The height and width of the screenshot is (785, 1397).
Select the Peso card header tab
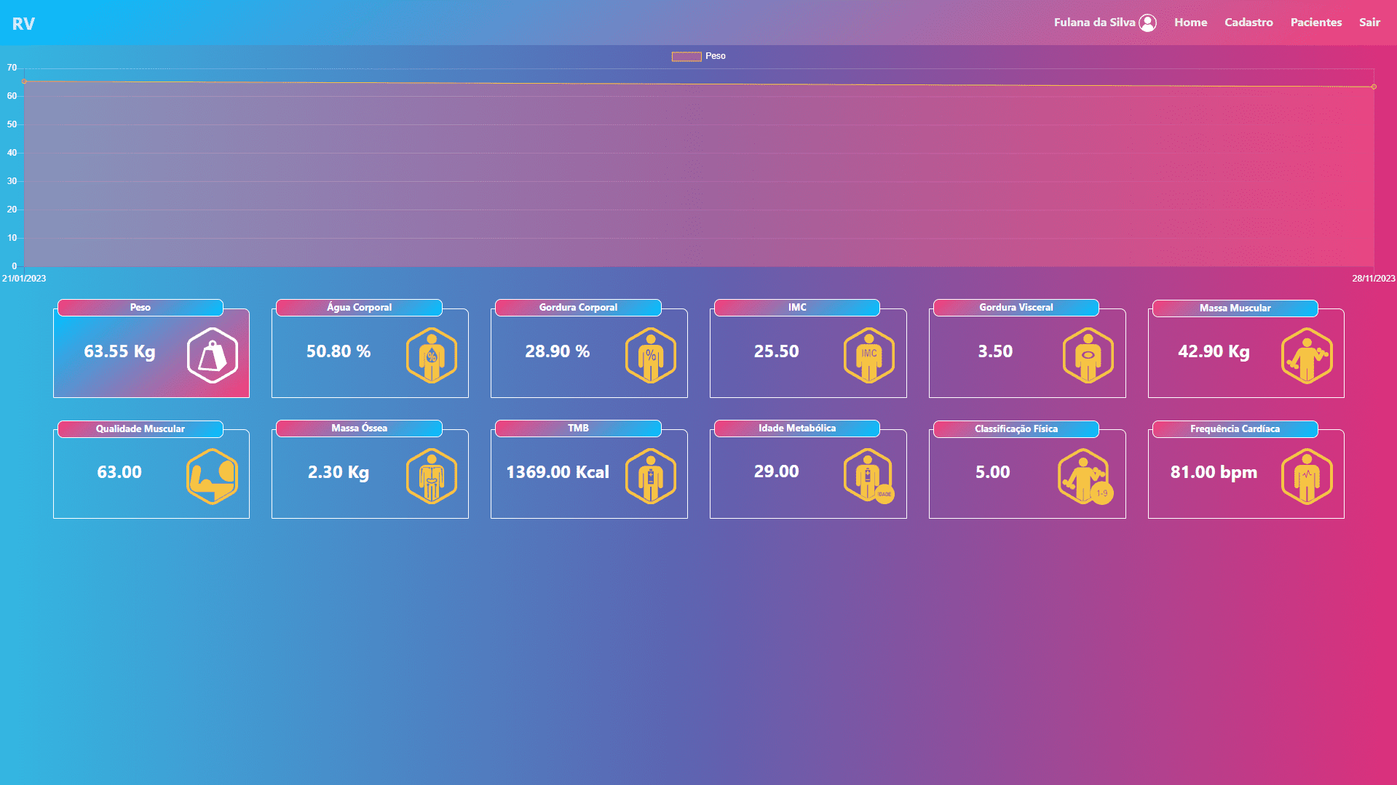tap(141, 308)
